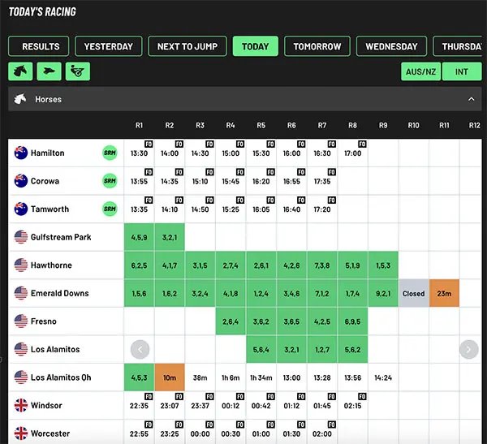Image resolution: width=487 pixels, height=444 pixels.
Task: Click the FO badge on Tamworth R4
Action: coord(240,200)
